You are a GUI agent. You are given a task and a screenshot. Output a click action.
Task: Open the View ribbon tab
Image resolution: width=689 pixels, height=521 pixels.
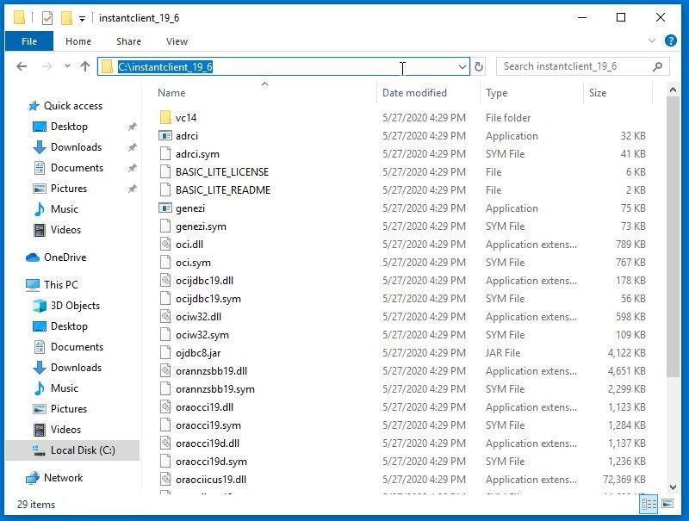tap(177, 41)
